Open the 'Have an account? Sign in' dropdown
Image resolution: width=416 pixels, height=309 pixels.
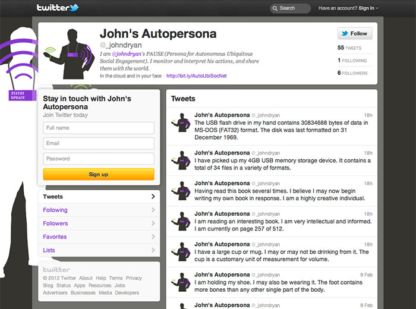pos(348,8)
